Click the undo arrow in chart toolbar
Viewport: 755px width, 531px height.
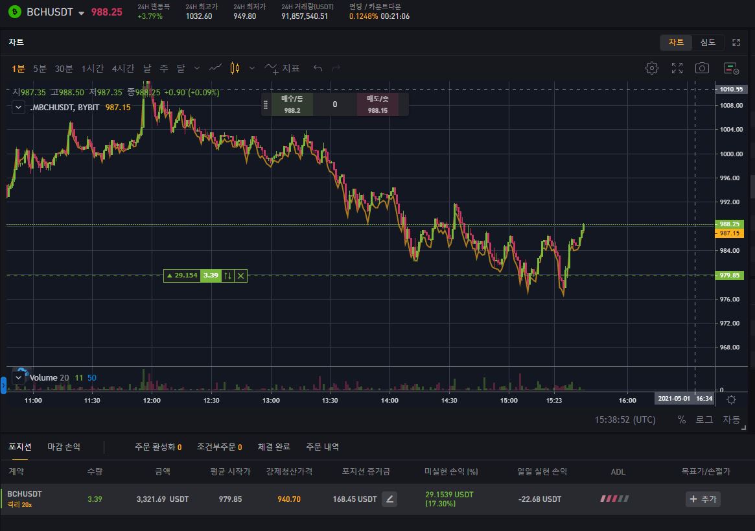click(318, 68)
